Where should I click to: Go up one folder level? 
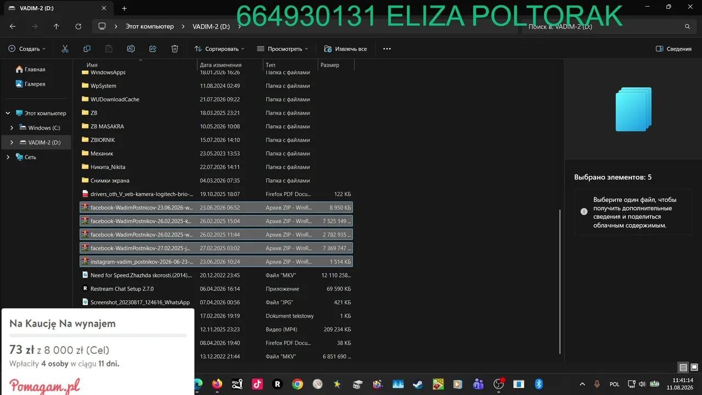(56, 26)
